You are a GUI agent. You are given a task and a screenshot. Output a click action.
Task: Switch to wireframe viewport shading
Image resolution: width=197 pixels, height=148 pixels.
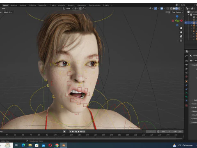tap(171, 9)
